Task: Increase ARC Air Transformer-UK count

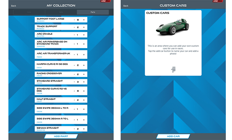Action: 84,55
